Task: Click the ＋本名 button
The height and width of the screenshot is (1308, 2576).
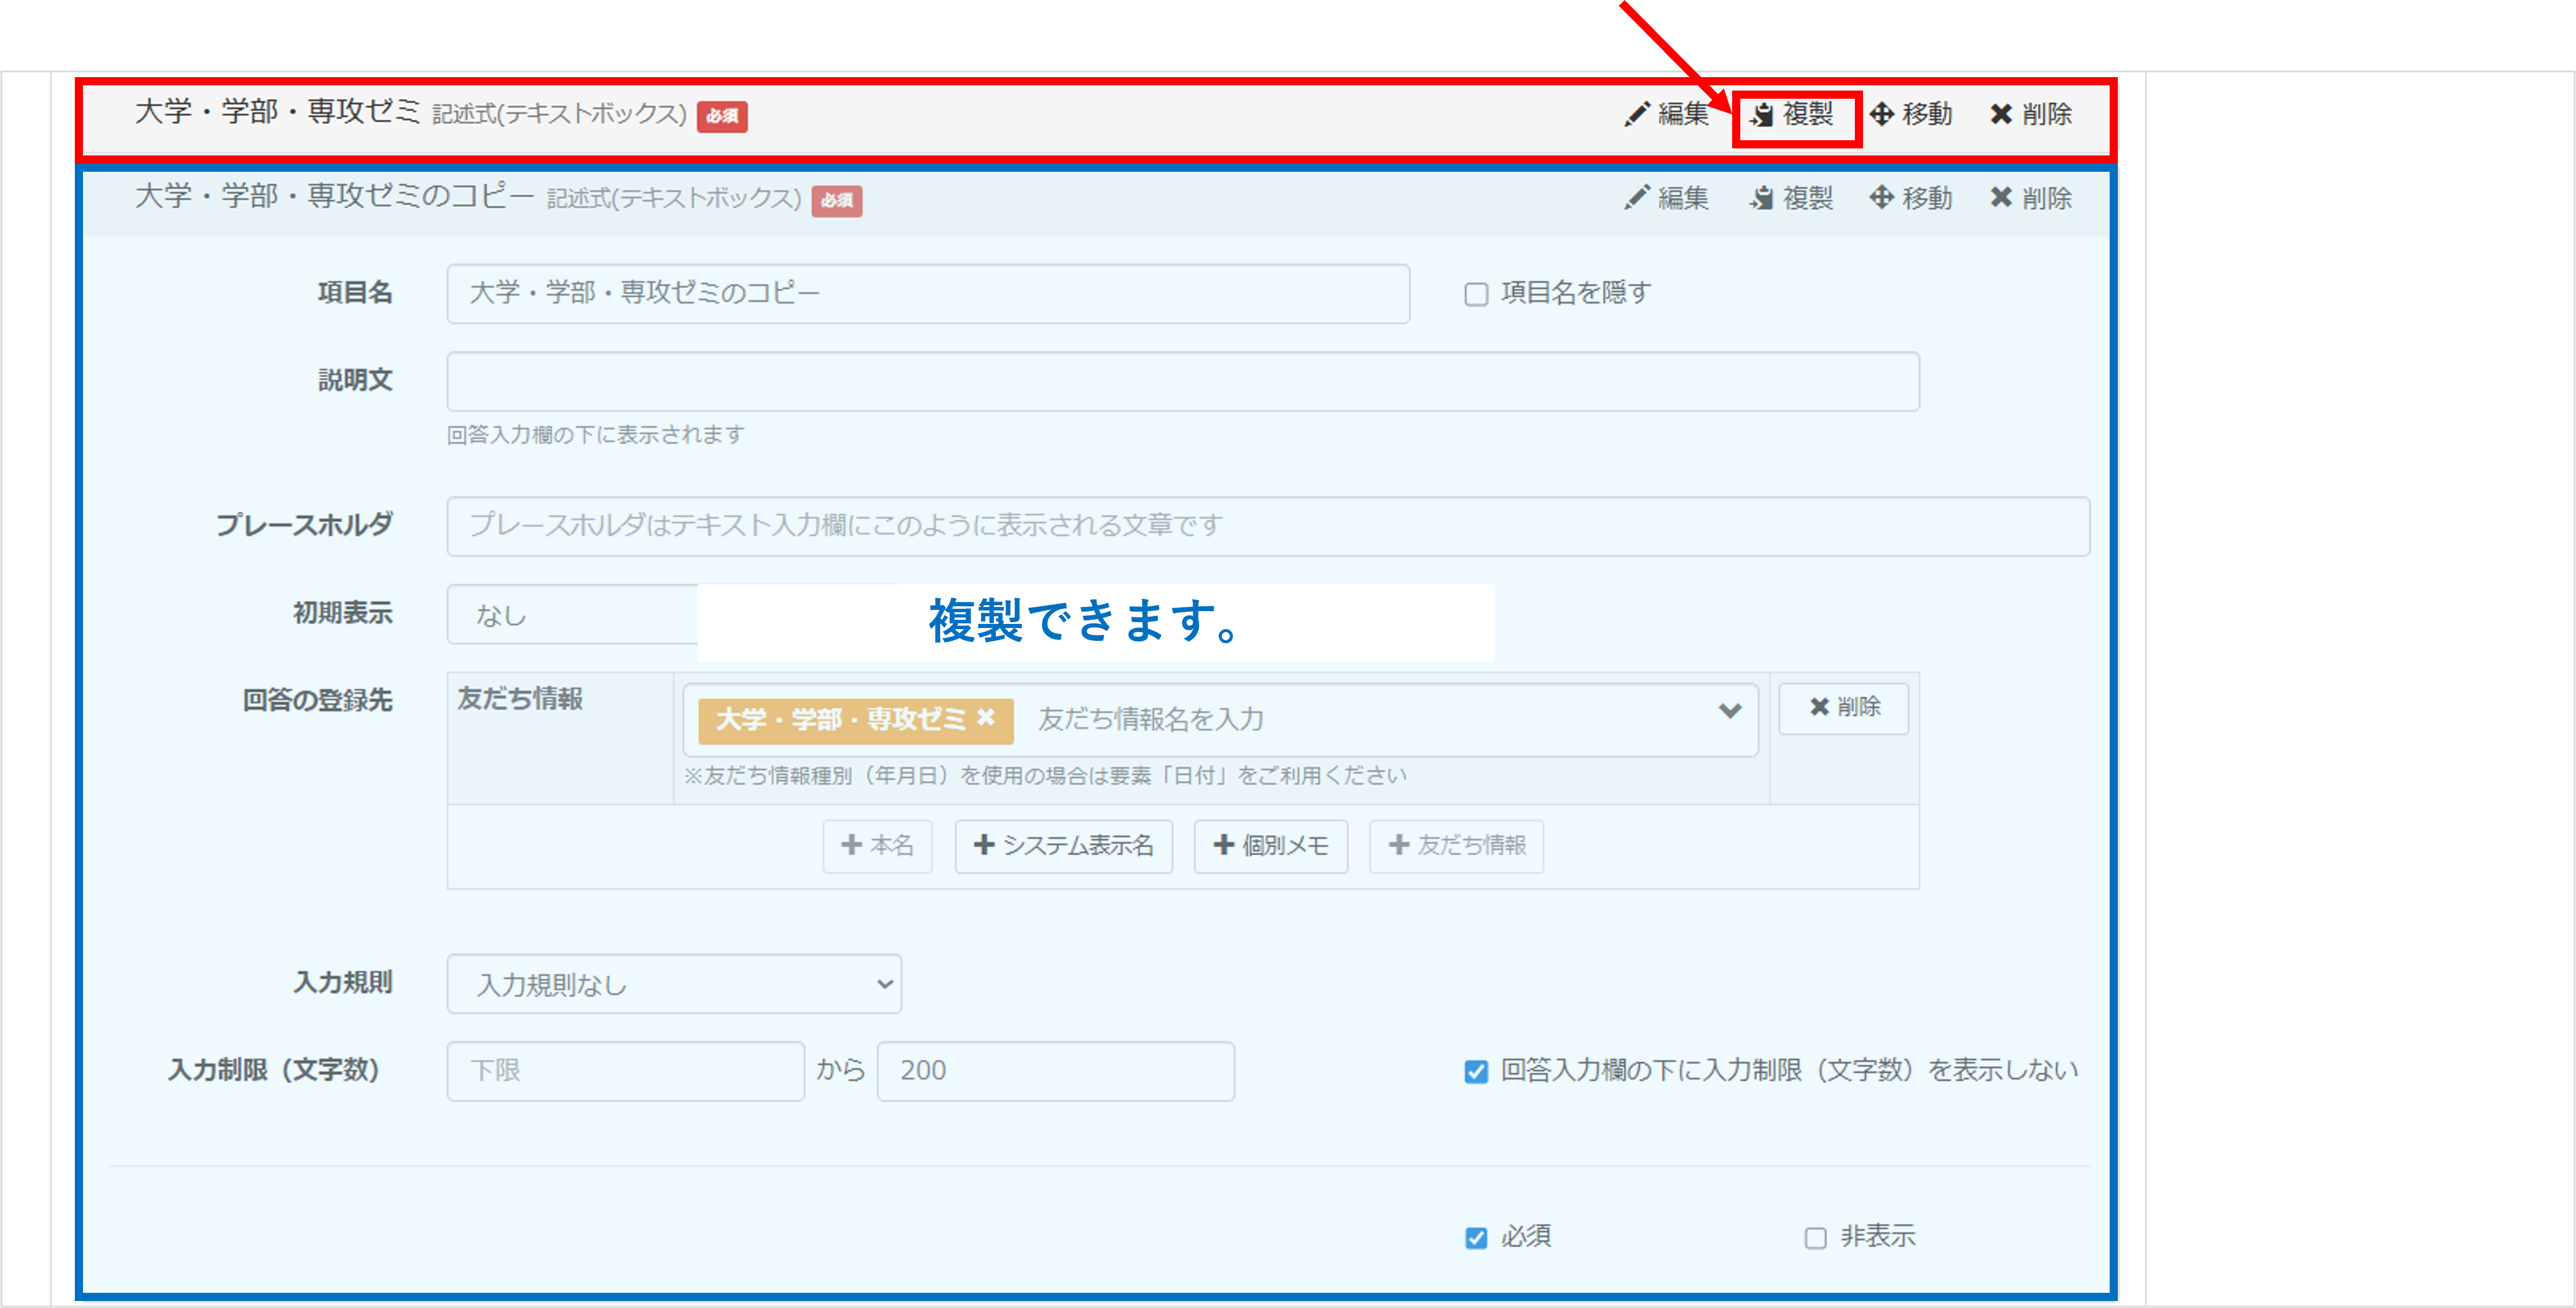Action: (877, 846)
